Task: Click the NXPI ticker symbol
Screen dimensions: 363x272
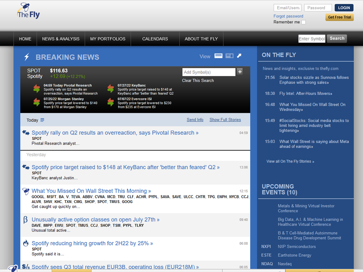Action: 266,247
